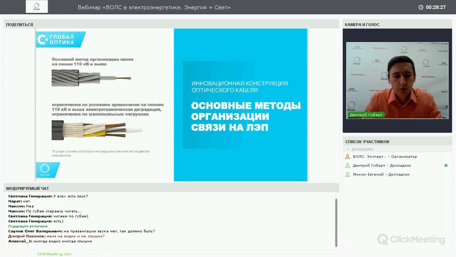The height and width of the screenshot is (257, 456).
Task: Click the upper cable image on slide
Action: pos(91,78)
